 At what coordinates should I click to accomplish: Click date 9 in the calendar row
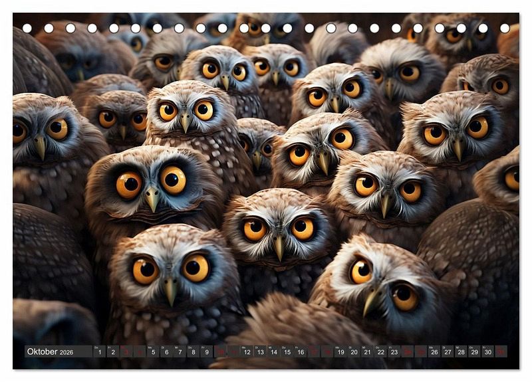(206, 351)
